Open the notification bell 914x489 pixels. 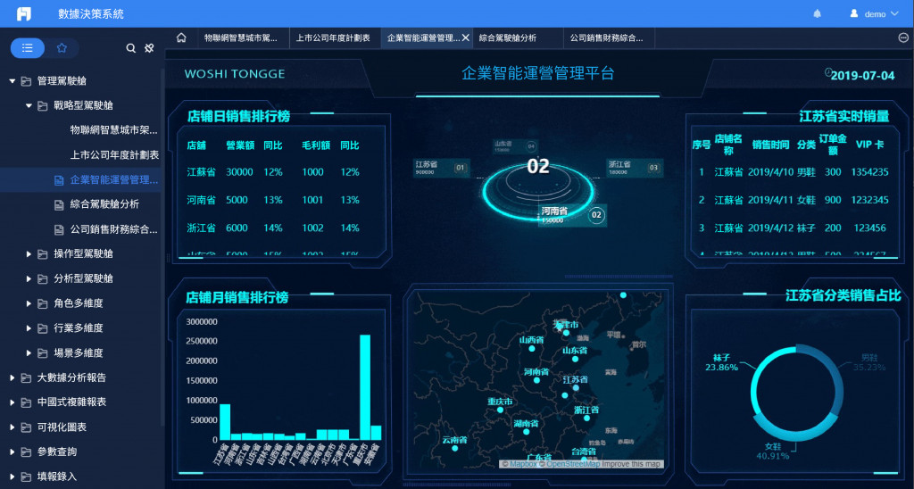(x=818, y=13)
